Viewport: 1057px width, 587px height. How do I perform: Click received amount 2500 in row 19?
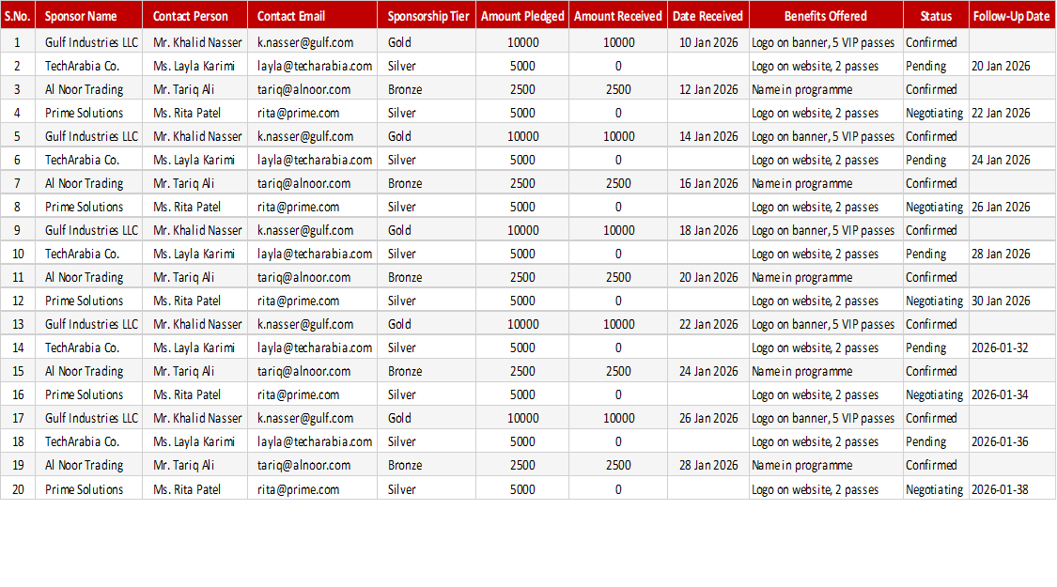(x=618, y=466)
